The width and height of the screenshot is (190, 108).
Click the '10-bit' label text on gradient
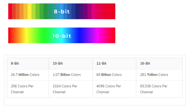[x=62, y=36]
